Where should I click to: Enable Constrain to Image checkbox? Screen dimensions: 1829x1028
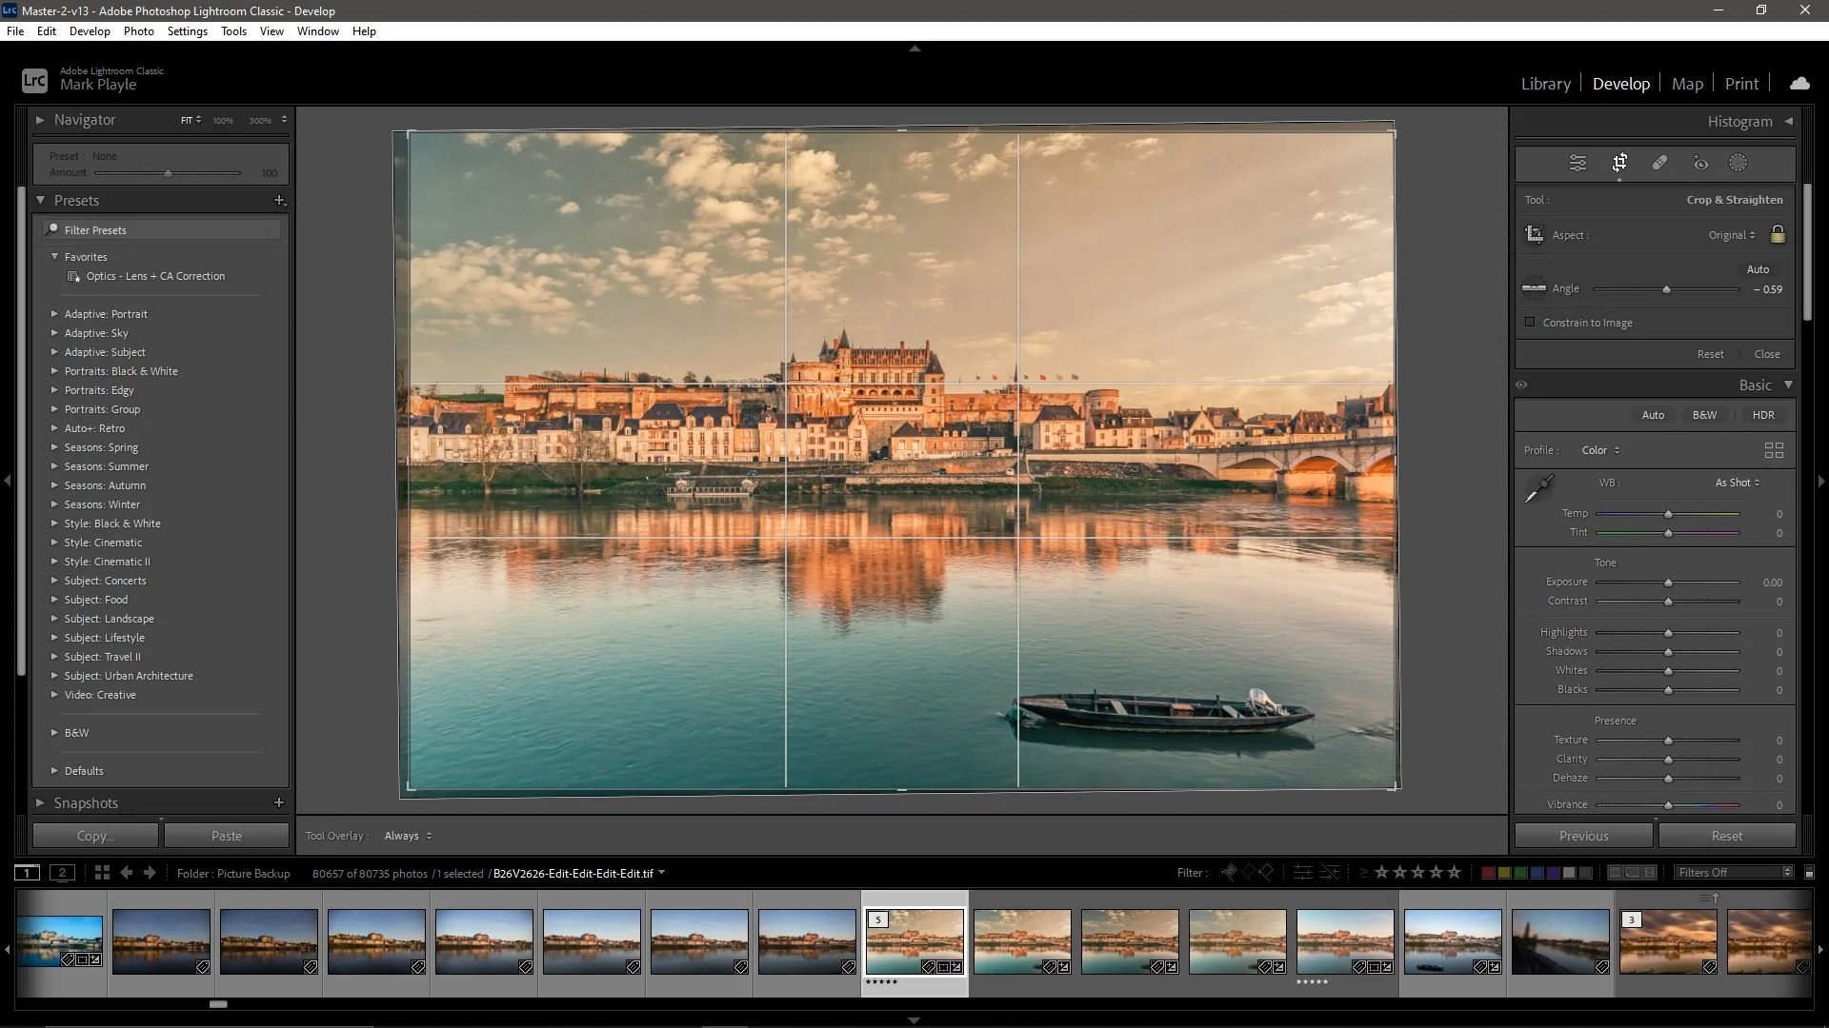pos(1531,323)
